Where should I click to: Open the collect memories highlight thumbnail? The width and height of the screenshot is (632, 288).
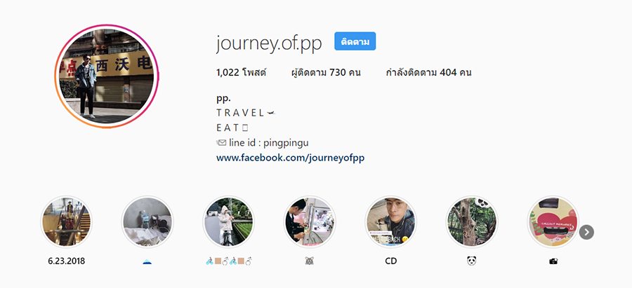[x=553, y=222]
